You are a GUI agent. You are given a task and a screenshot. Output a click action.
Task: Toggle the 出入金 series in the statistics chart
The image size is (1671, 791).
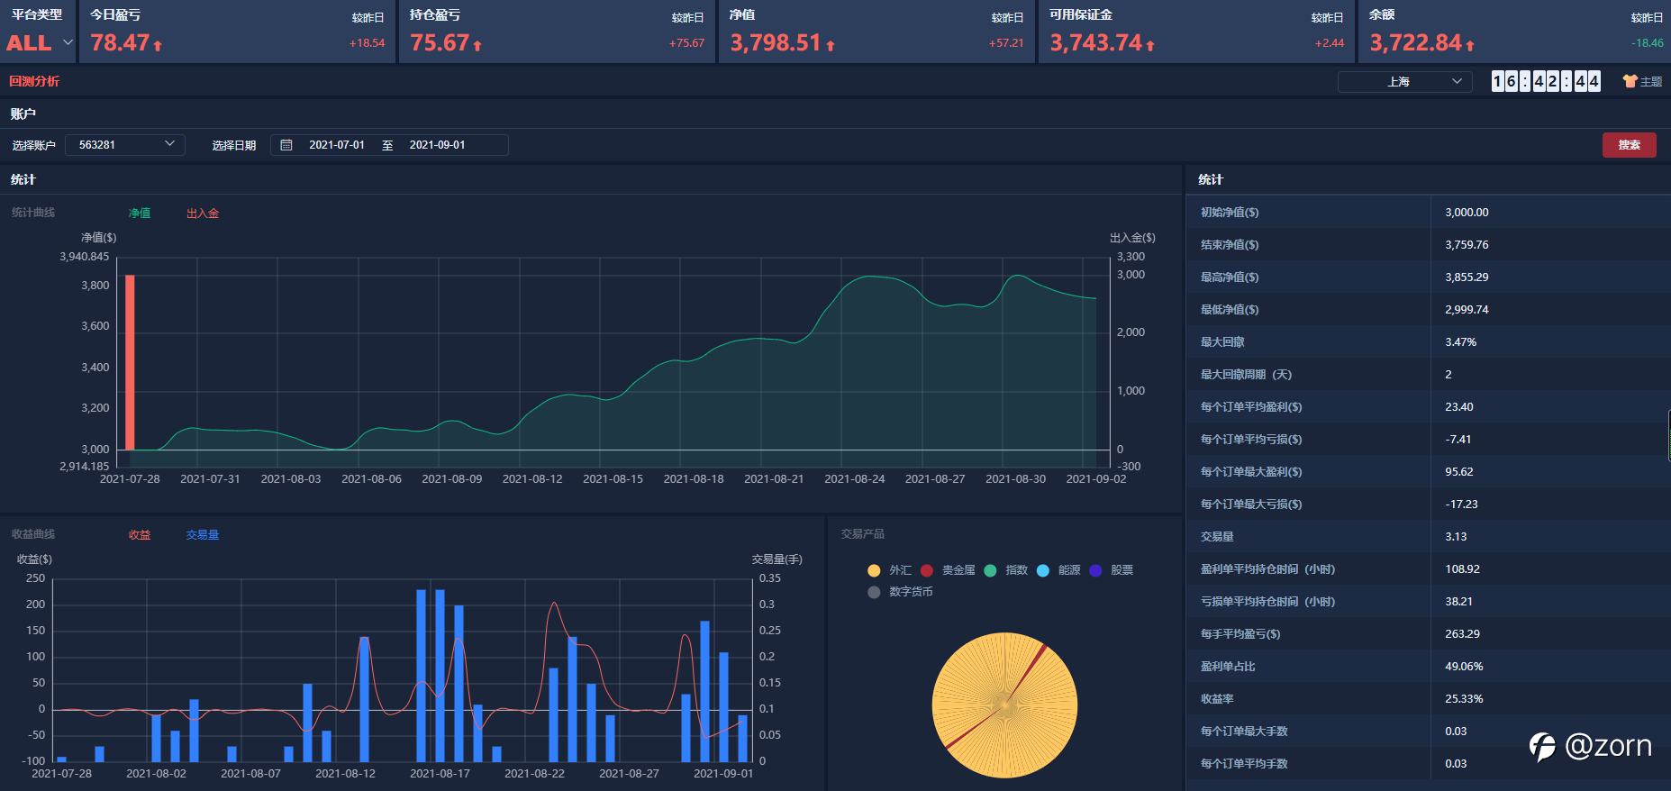click(203, 214)
